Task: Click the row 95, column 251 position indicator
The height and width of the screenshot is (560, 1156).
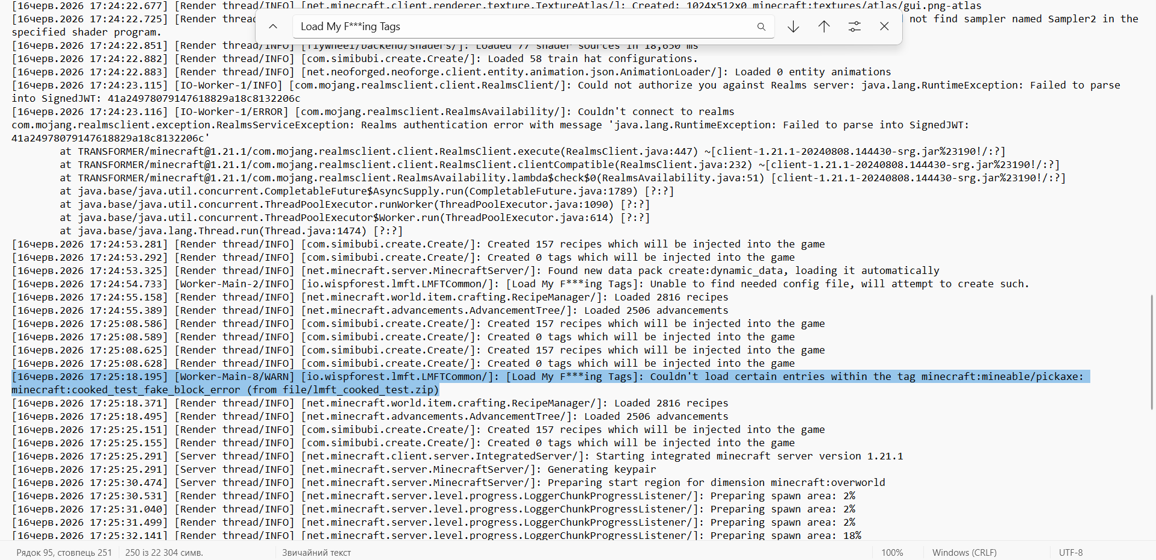Action: click(64, 552)
